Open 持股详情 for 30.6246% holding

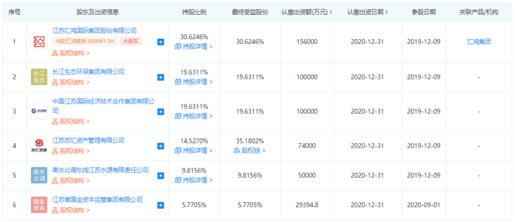click(x=194, y=46)
